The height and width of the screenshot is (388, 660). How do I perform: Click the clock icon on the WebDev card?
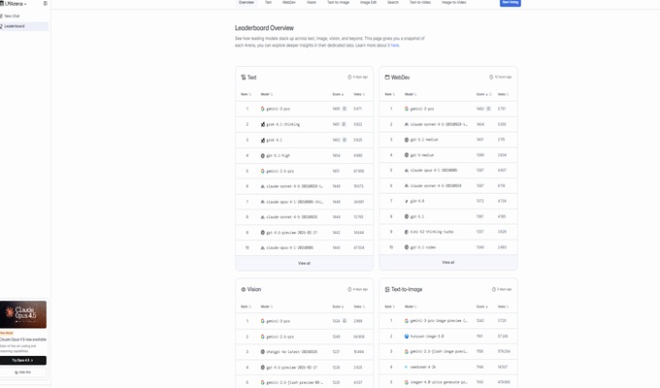492,77
